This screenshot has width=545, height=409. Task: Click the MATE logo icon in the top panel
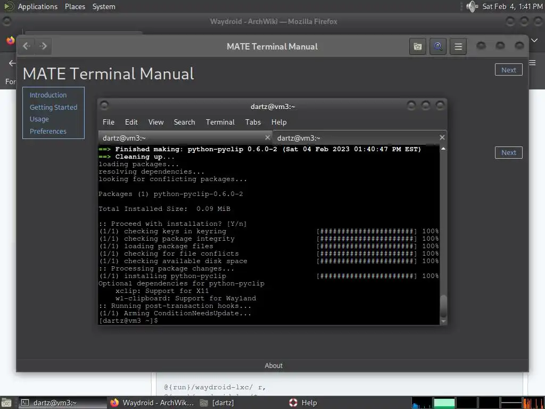(x=9, y=6)
